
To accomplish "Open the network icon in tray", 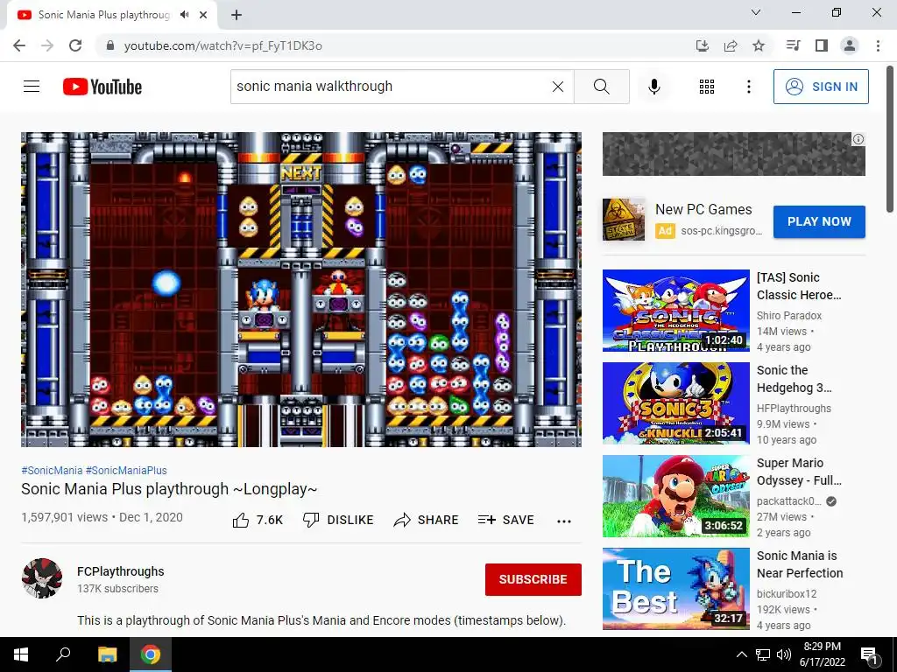I will coord(763,654).
